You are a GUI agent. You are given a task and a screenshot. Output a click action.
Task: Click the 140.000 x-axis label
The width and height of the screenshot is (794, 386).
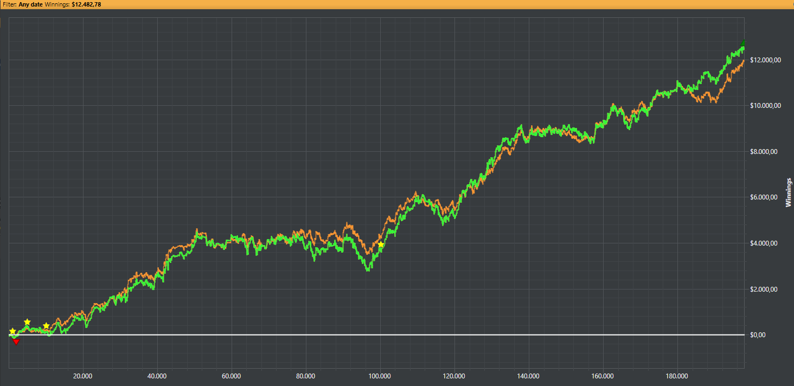(528, 376)
